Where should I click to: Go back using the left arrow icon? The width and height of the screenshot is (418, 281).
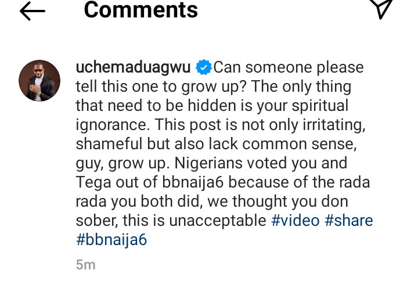pos(33,11)
